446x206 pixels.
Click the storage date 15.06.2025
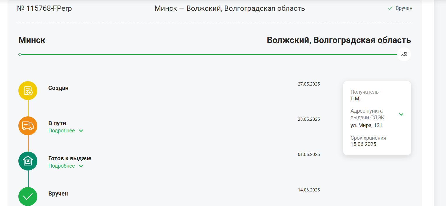(x=363, y=144)
